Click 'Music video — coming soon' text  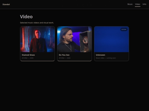[x=106, y=58]
